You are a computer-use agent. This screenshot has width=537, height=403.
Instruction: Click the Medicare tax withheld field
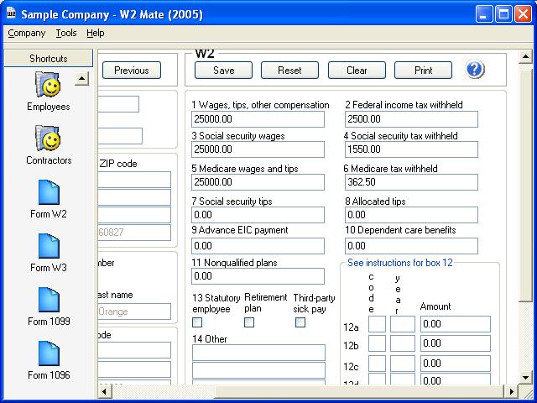coord(411,182)
